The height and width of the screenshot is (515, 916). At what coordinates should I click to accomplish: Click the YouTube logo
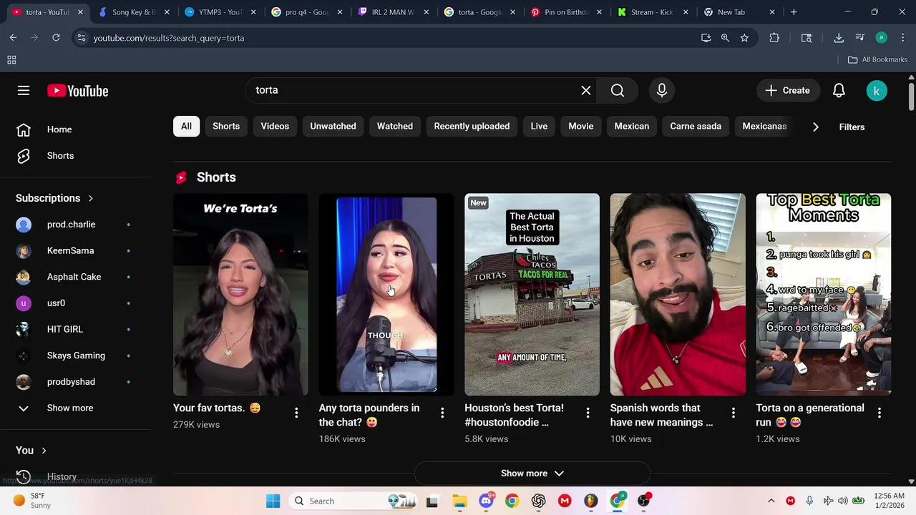tap(78, 91)
